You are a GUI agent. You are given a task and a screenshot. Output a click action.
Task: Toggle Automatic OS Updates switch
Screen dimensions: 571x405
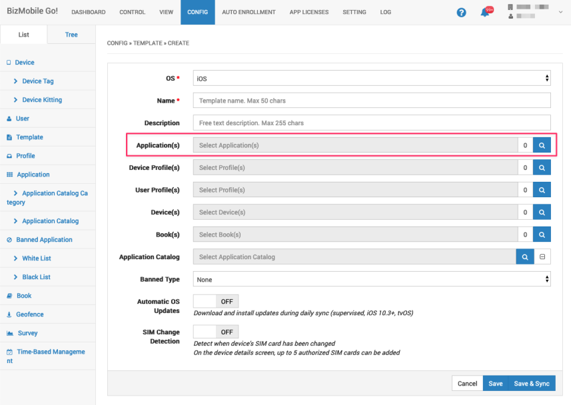215,301
